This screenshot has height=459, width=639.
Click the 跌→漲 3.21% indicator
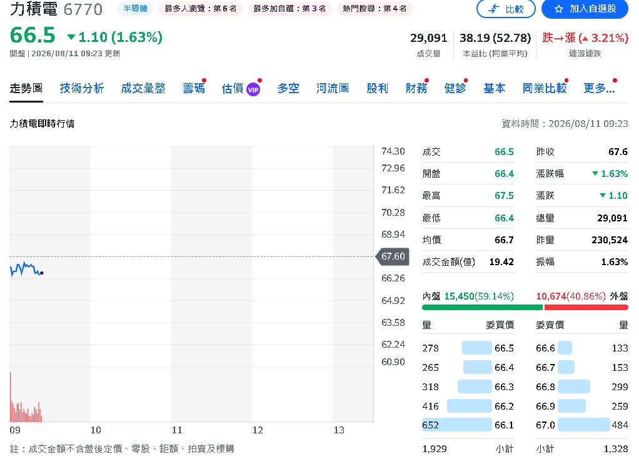[585, 38]
